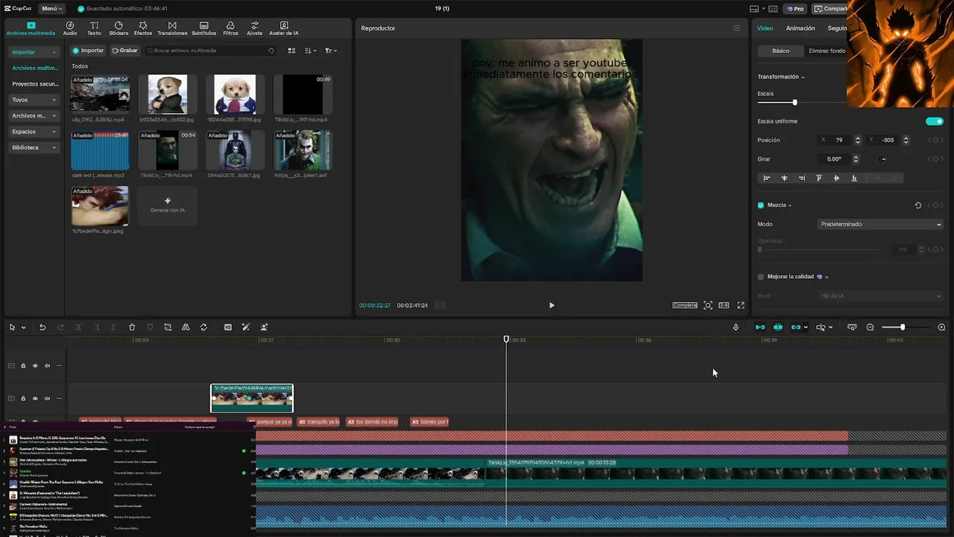Click the Grabar button
Viewport: 954px width, 537px height.
coord(124,51)
